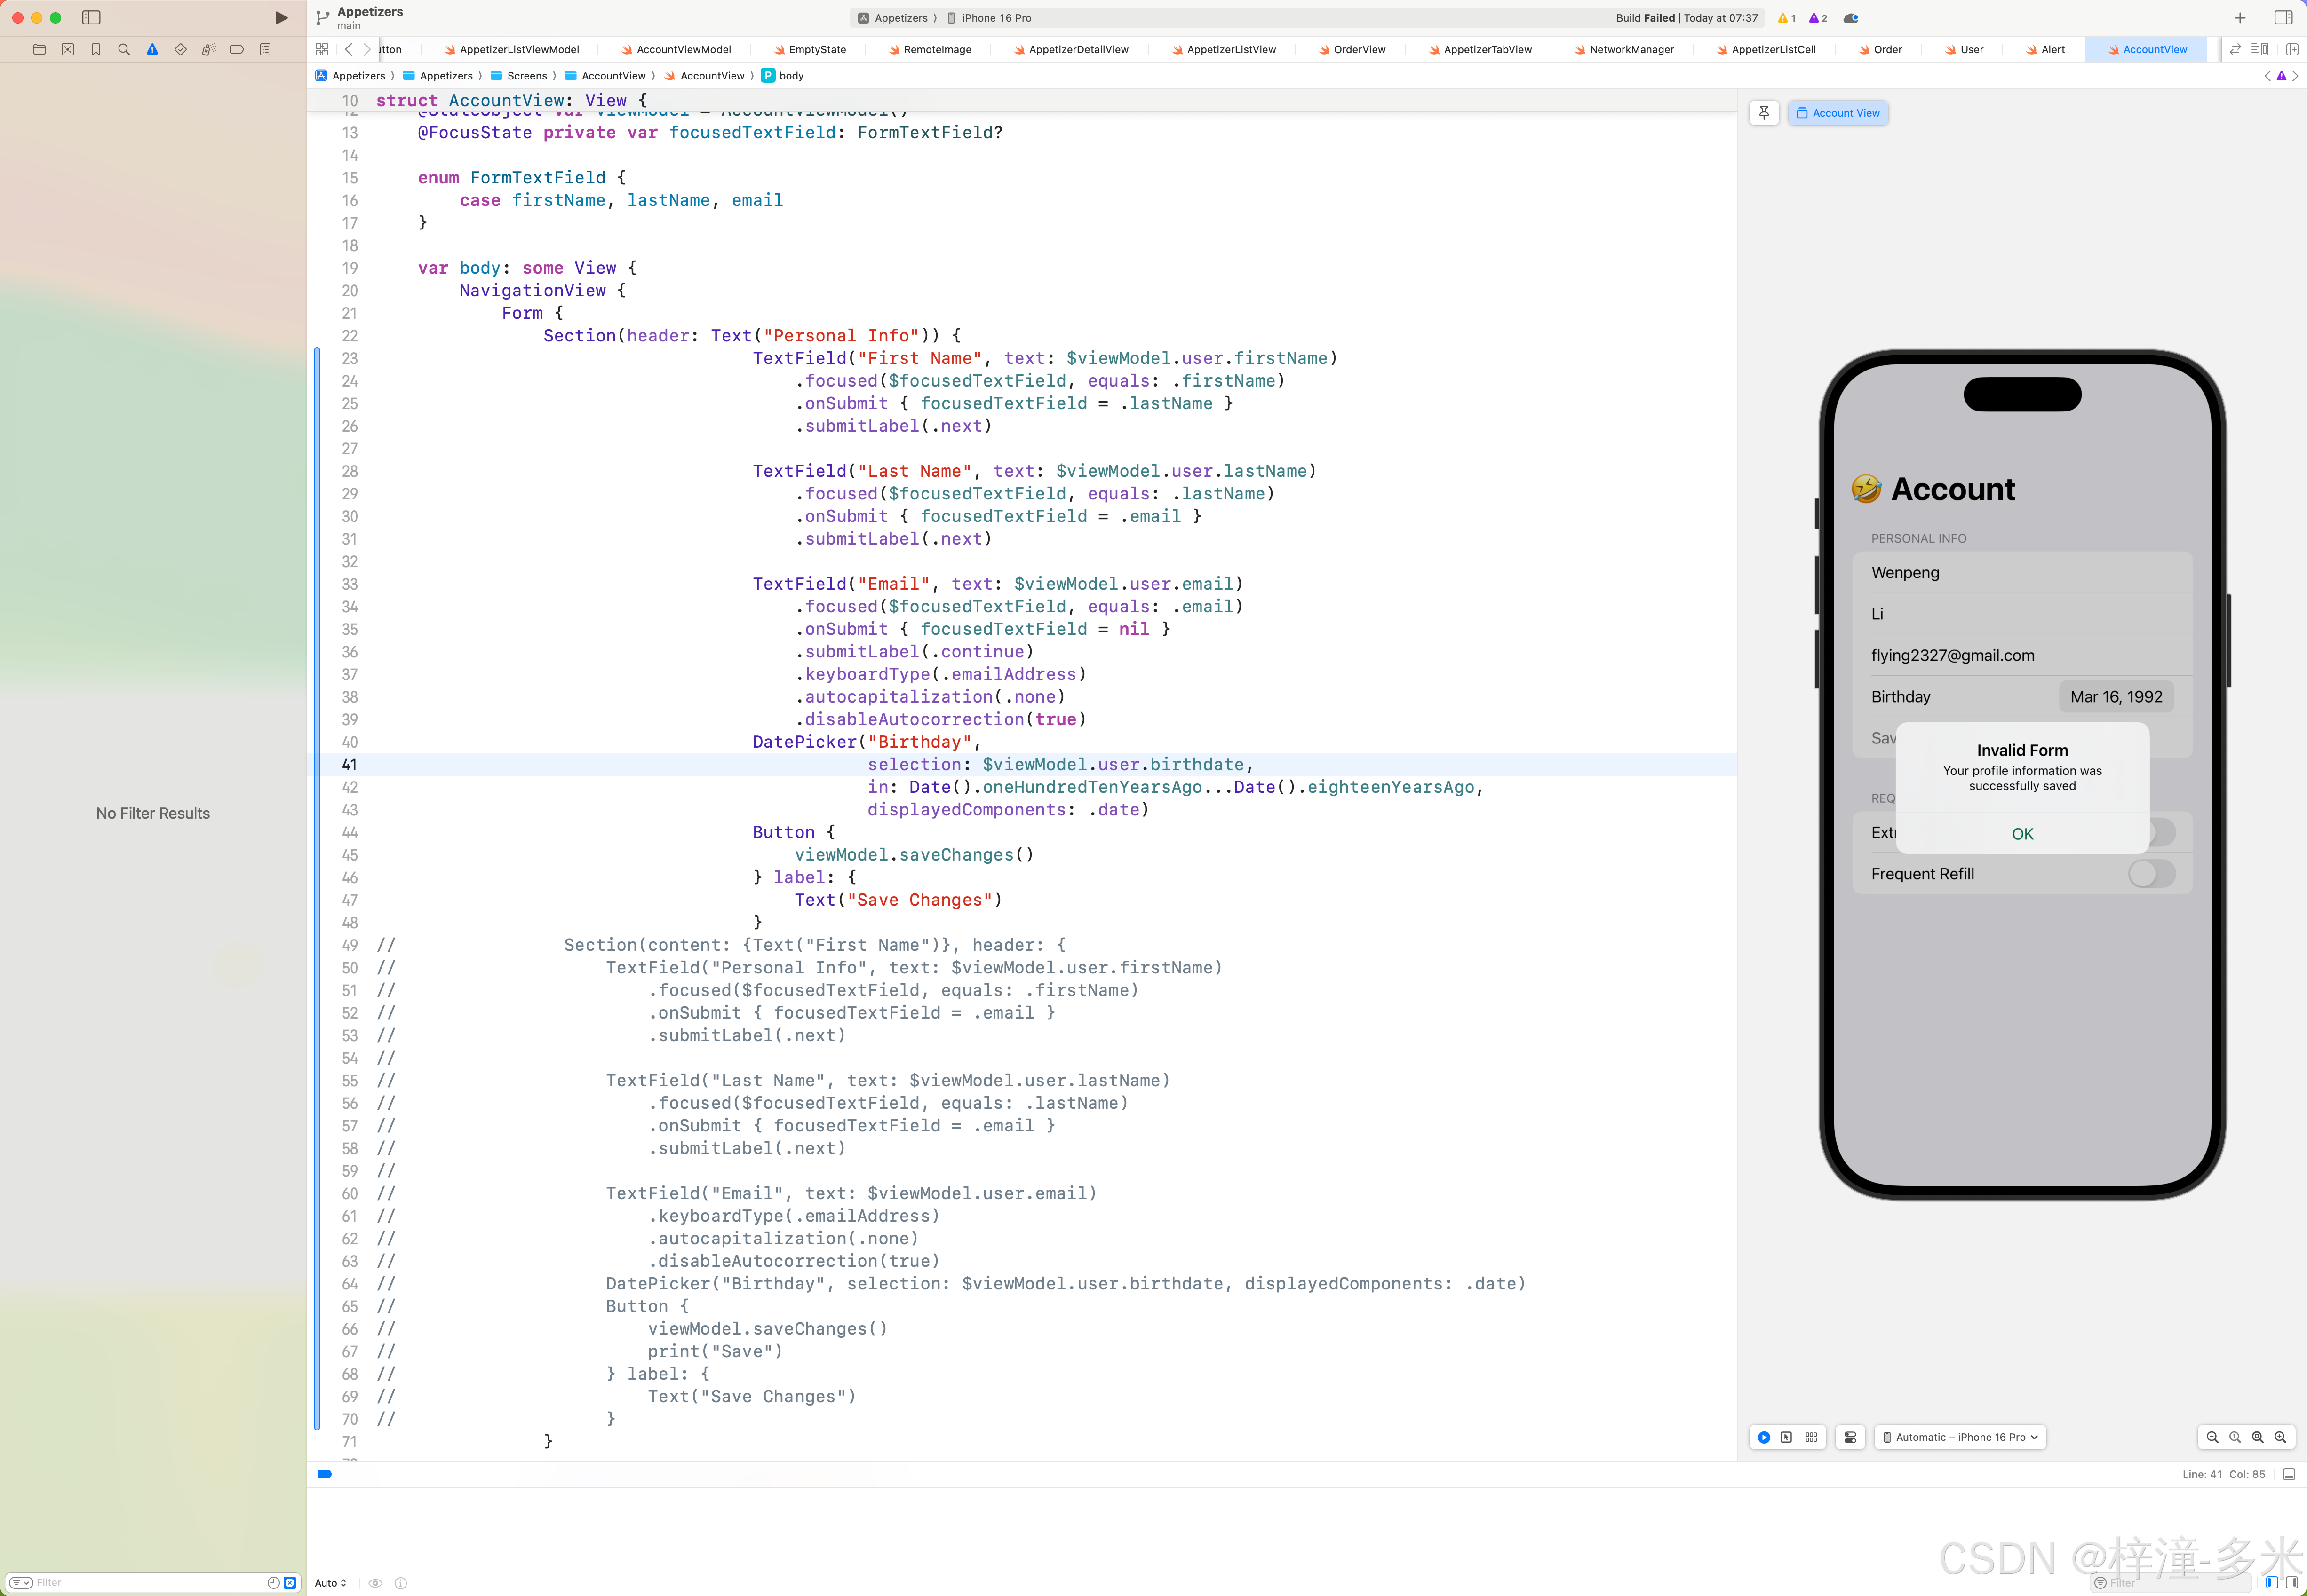Open the Bookmark navigator
This screenshot has width=2307, height=1596.
pos(96,49)
